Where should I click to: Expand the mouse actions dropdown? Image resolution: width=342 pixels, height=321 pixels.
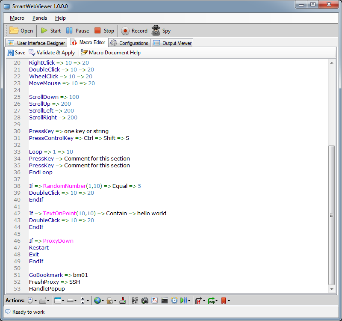(x=35, y=300)
